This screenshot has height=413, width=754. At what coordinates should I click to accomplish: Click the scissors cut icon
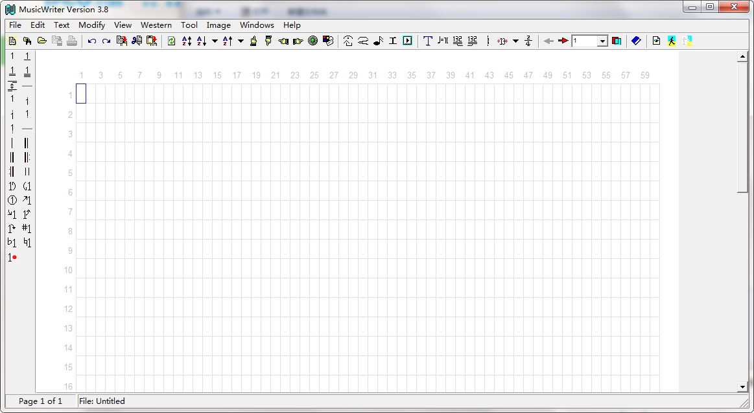coord(136,41)
